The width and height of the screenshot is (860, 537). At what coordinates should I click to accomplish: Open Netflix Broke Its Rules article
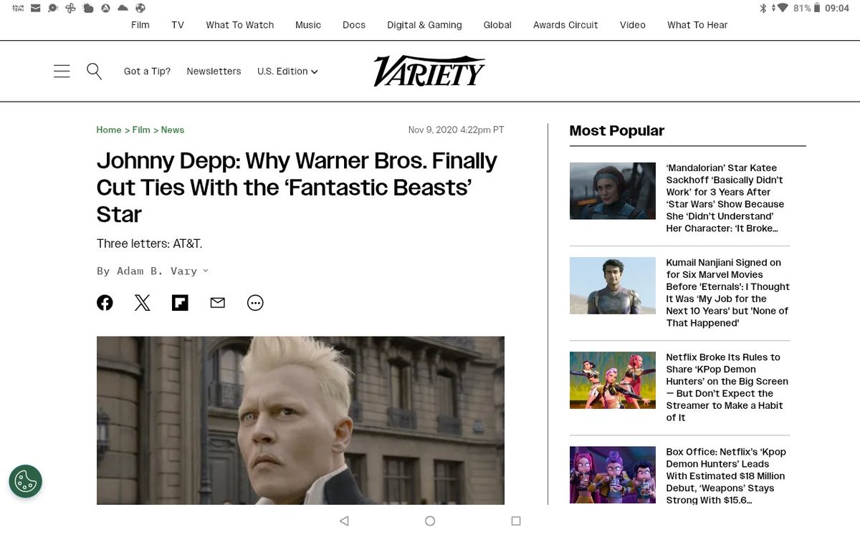click(x=727, y=387)
